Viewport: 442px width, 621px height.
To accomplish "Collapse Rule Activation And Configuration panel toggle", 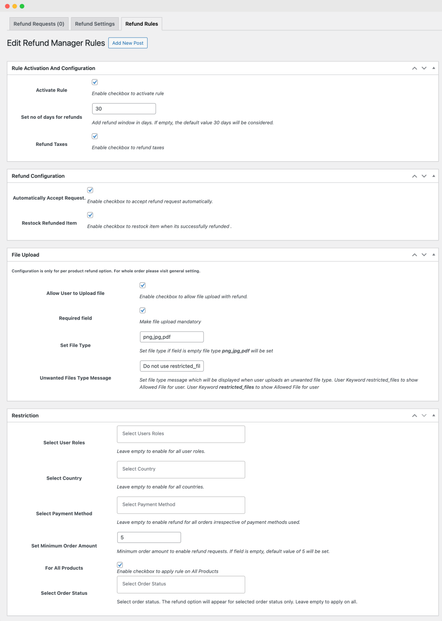I will click(x=433, y=68).
